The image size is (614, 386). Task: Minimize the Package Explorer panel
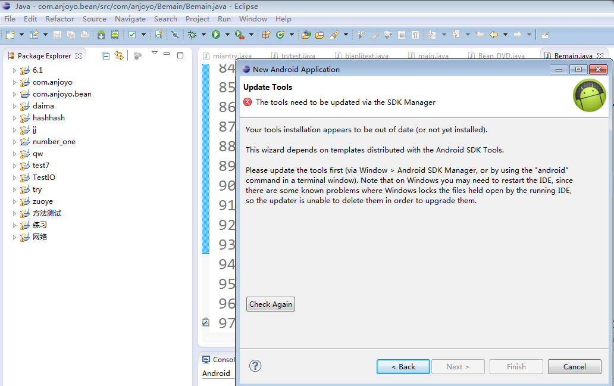pyautogui.click(x=167, y=54)
